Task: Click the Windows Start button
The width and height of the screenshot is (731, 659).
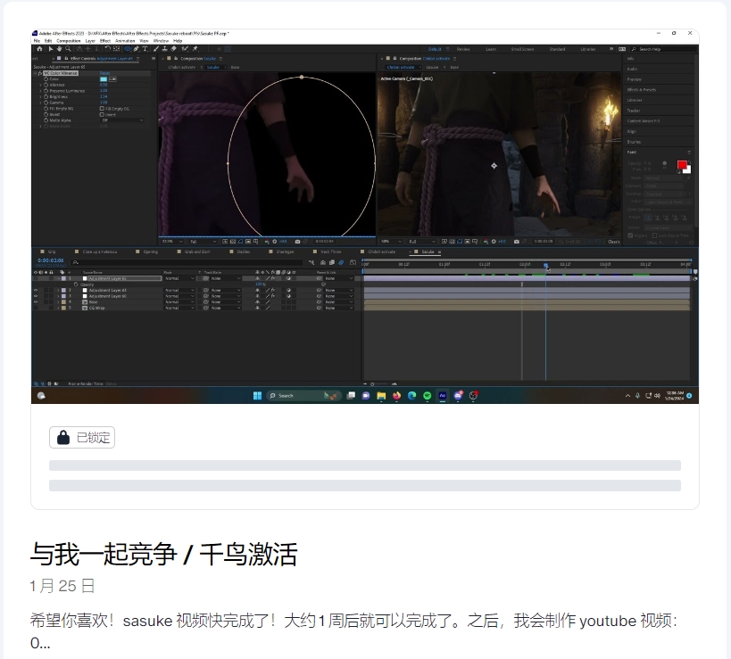Action: [257, 395]
